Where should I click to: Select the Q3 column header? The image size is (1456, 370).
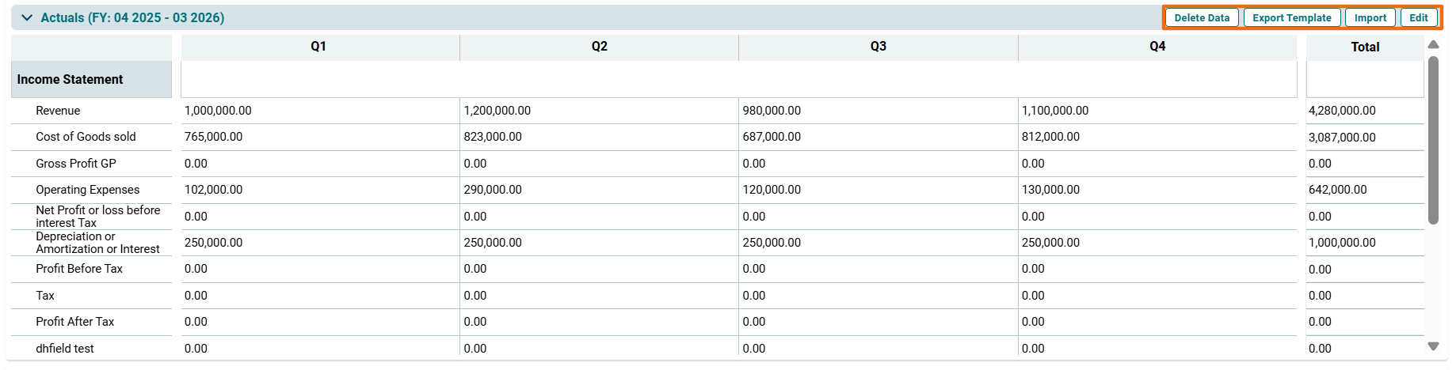click(x=878, y=47)
